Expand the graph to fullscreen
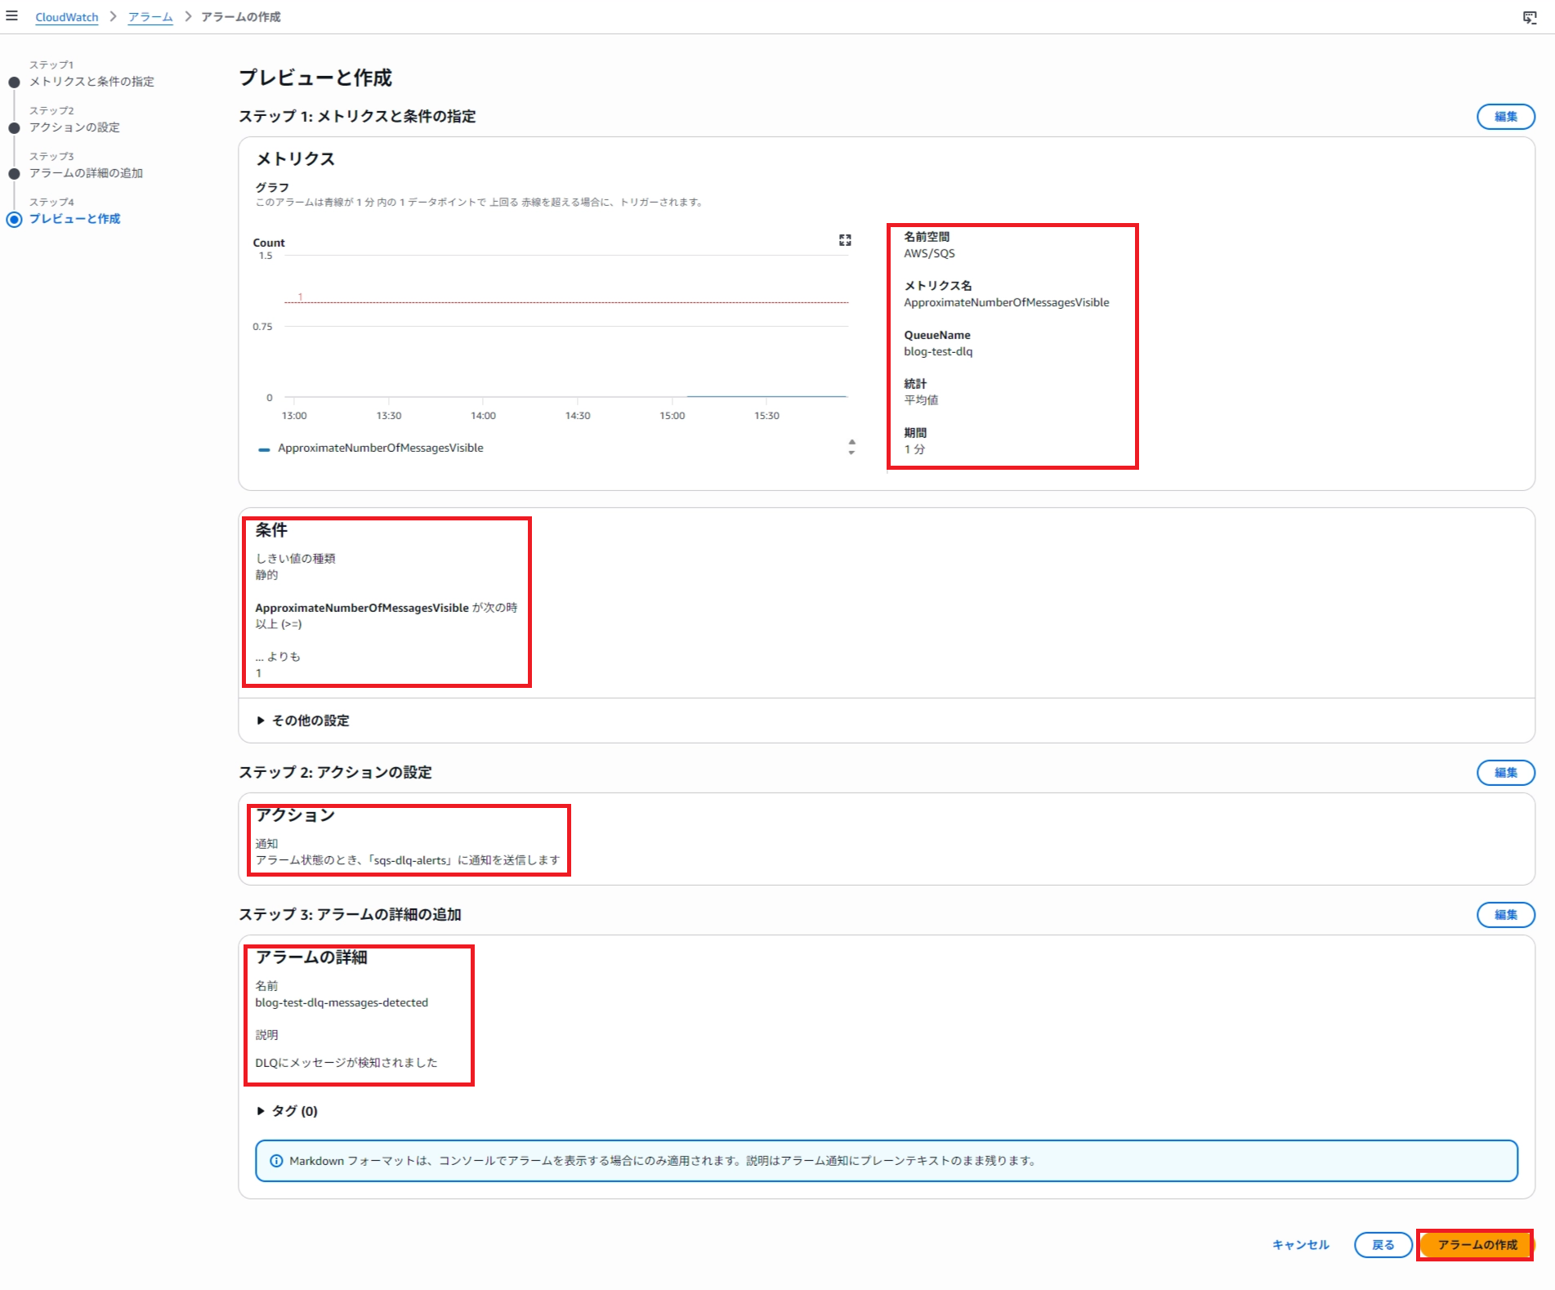This screenshot has height=1290, width=1555. click(x=845, y=240)
